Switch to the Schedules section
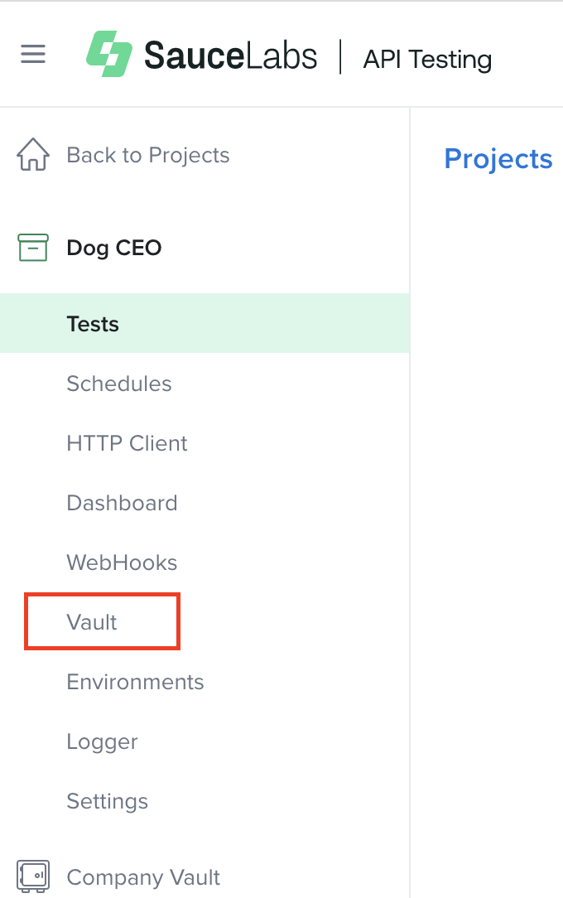Screen dimensions: 563x898 (118, 383)
